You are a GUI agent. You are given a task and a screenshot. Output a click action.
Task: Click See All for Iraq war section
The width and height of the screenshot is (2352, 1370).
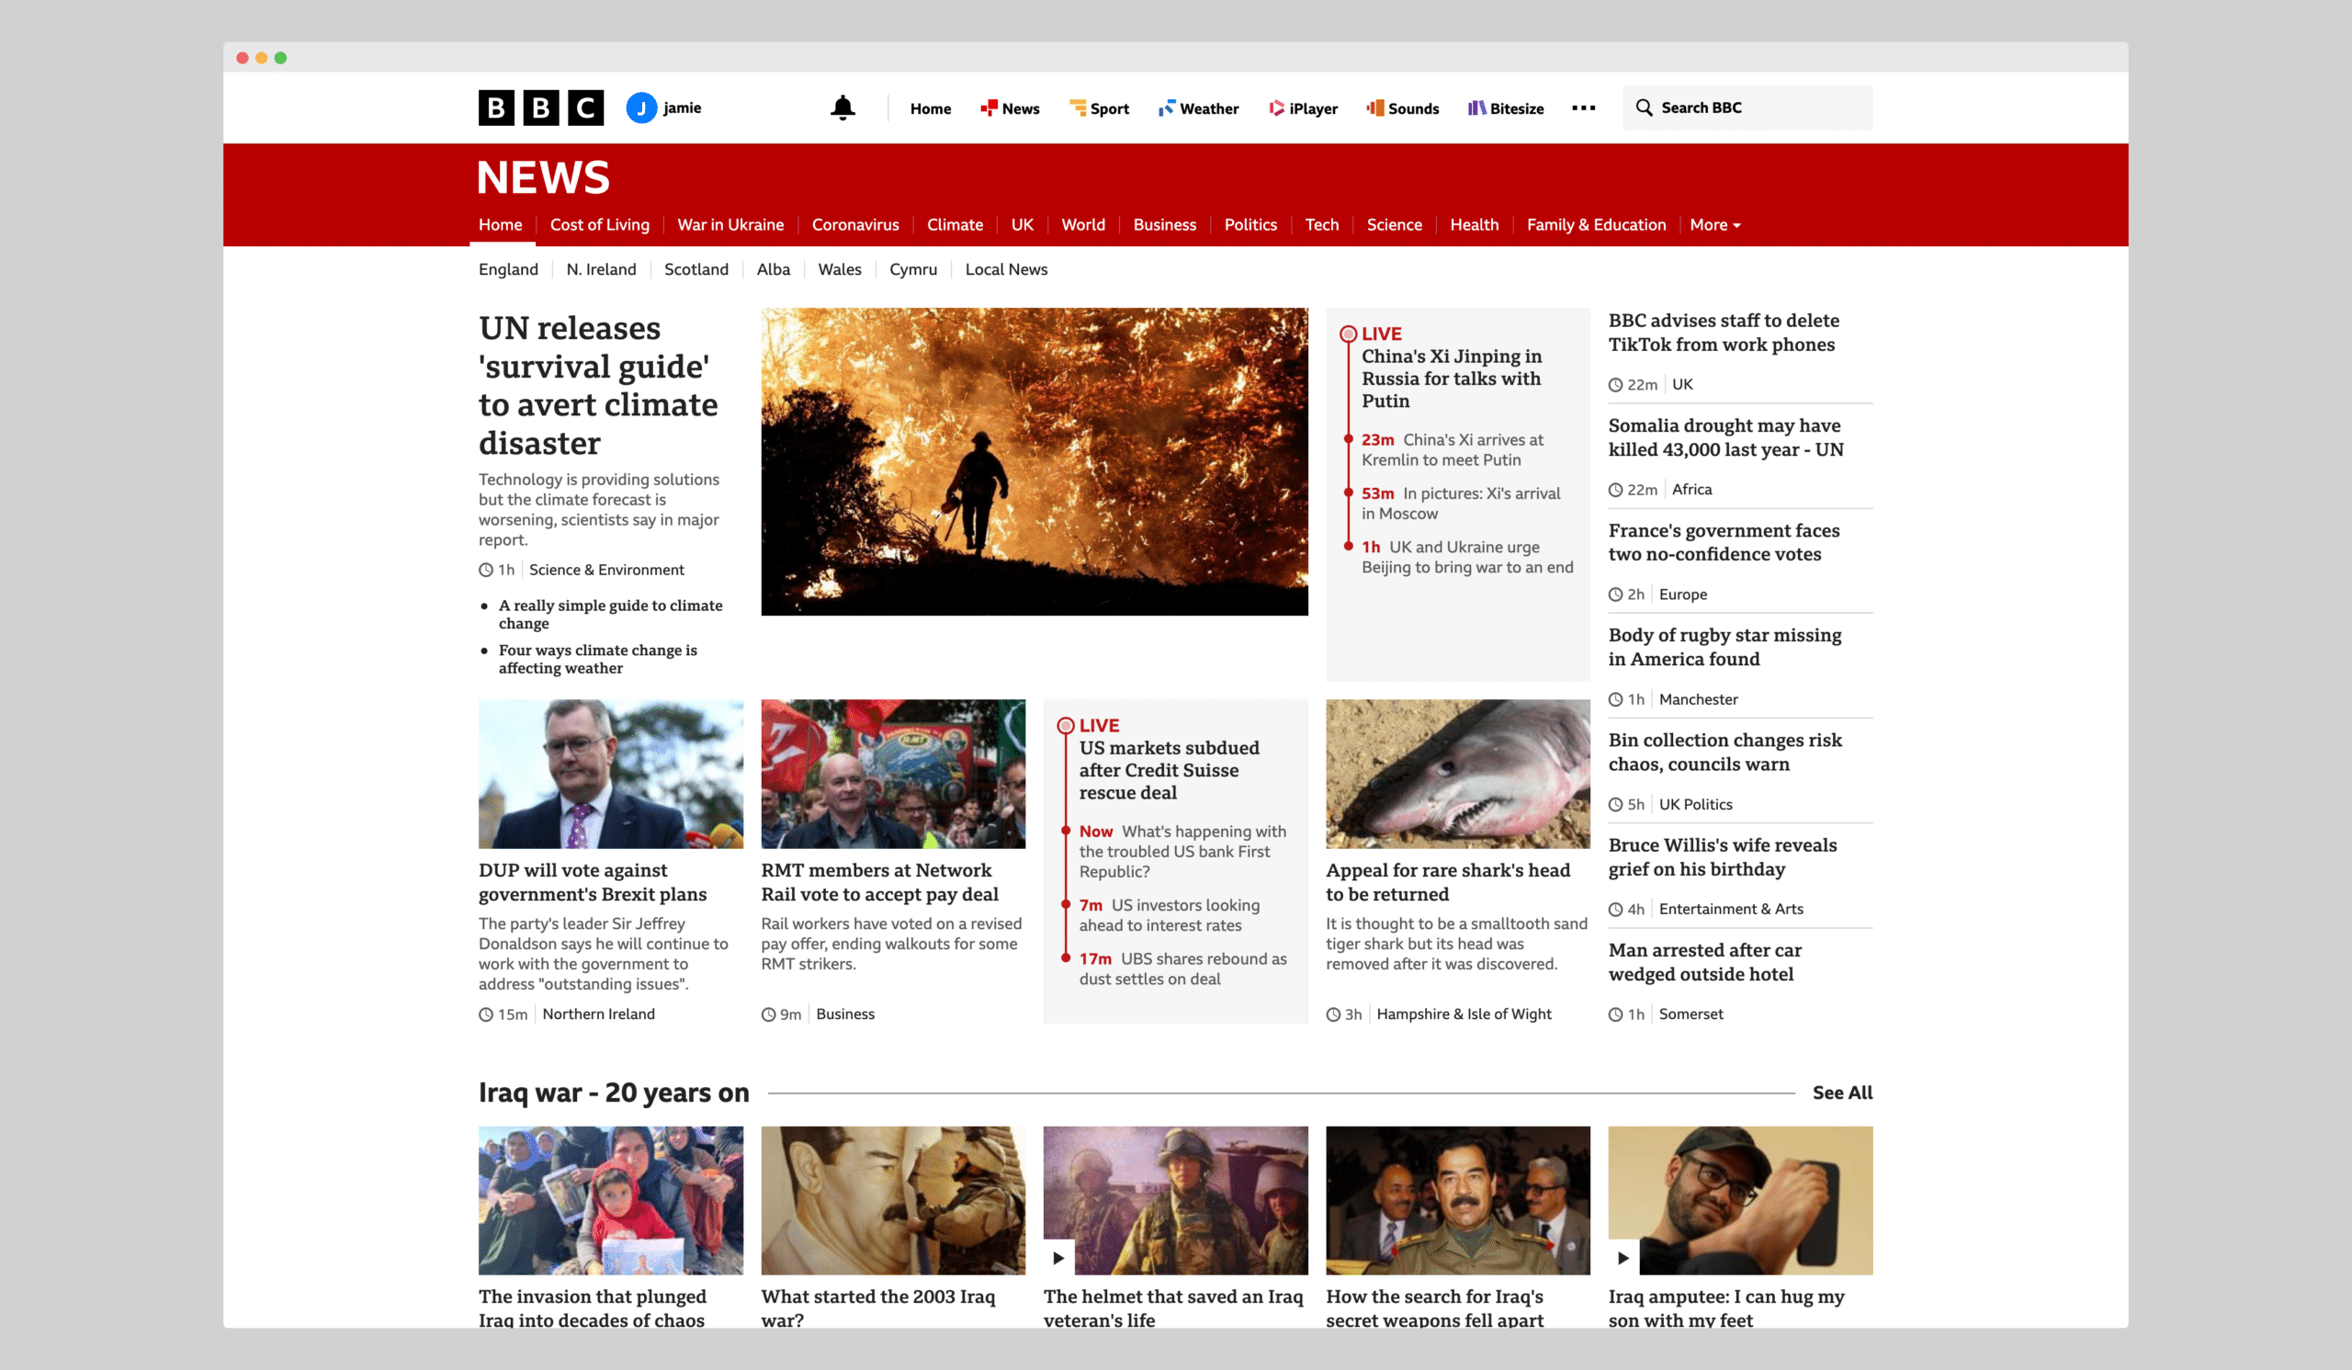coord(1841,1093)
